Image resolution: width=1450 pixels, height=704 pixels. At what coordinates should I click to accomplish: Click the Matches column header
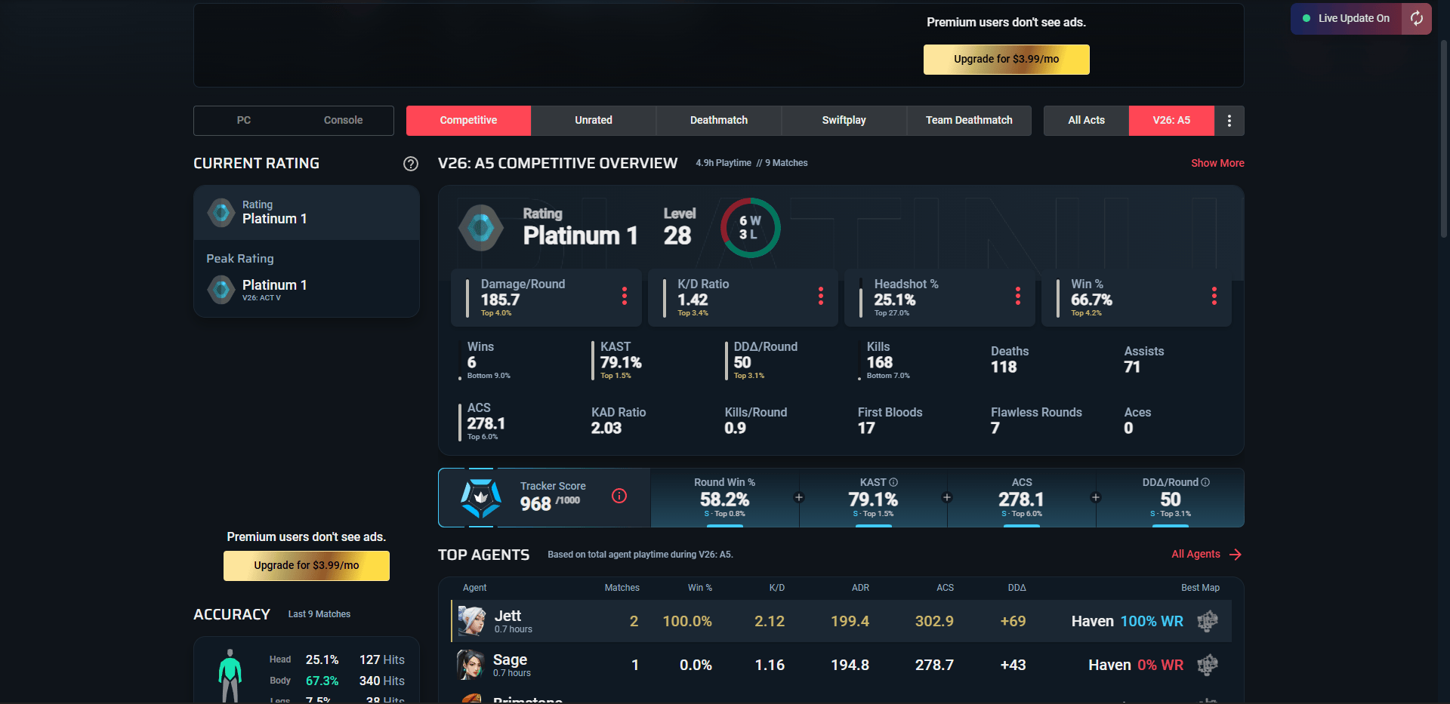pos(622,588)
